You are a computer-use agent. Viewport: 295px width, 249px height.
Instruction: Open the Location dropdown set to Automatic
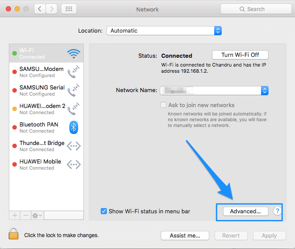(x=164, y=30)
